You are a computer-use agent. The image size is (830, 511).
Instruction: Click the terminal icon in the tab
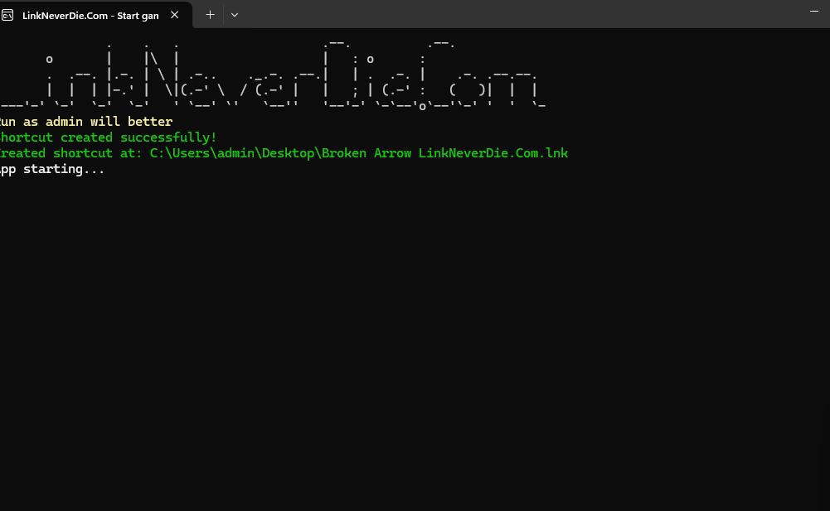8,15
